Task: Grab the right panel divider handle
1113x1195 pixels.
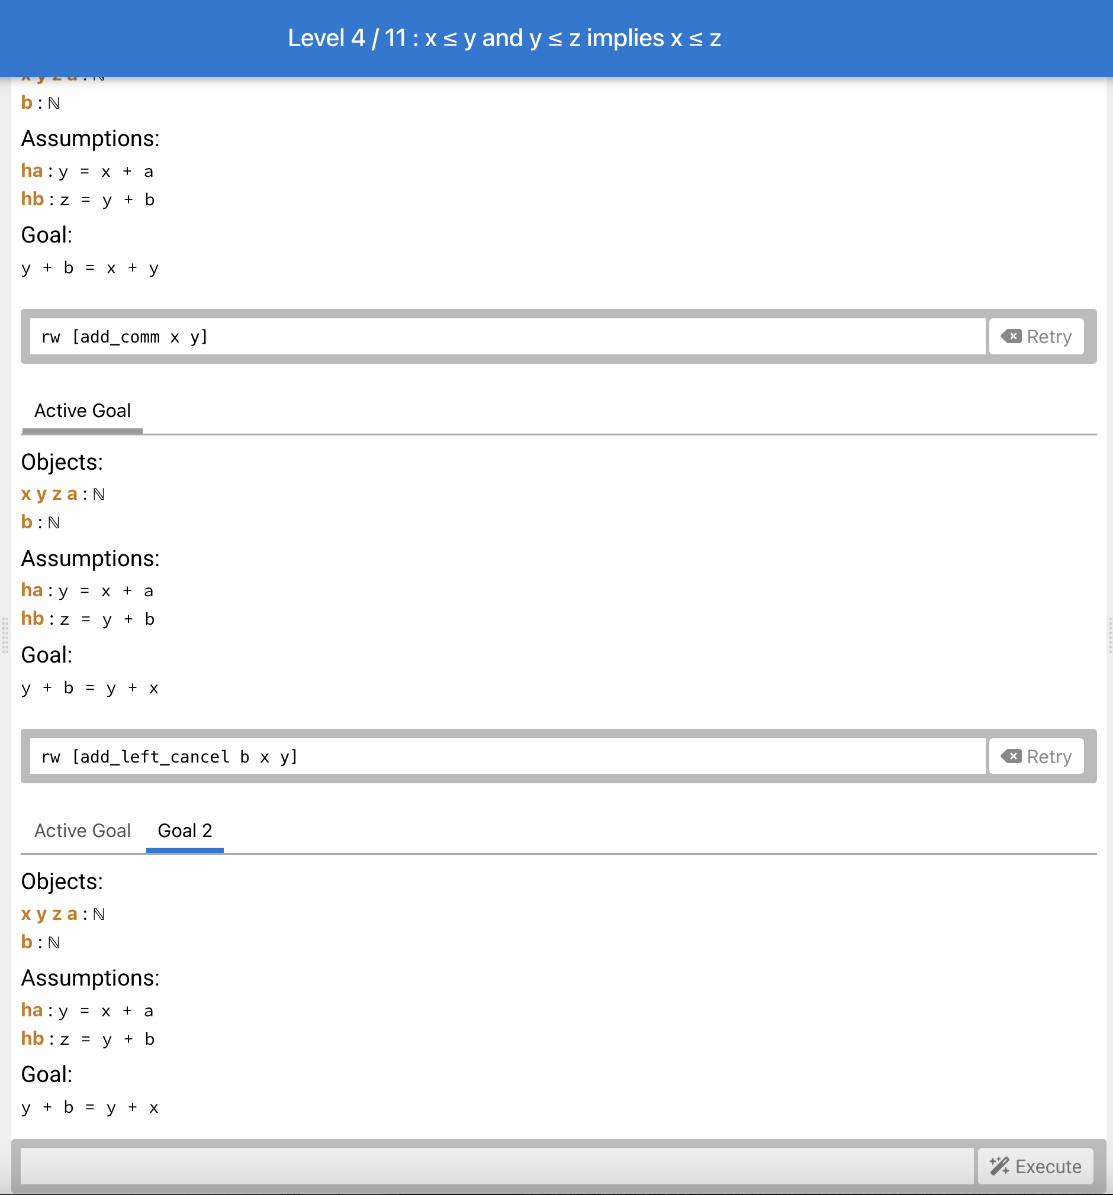Action: pos(1109,635)
